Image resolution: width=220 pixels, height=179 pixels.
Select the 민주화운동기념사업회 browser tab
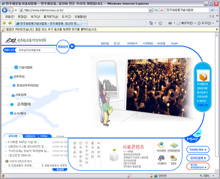tap(48, 23)
